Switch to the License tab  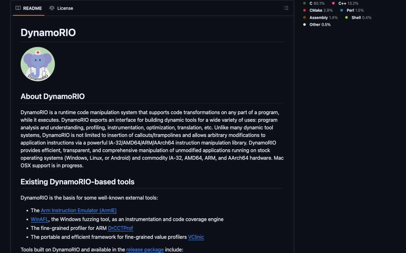coord(61,8)
